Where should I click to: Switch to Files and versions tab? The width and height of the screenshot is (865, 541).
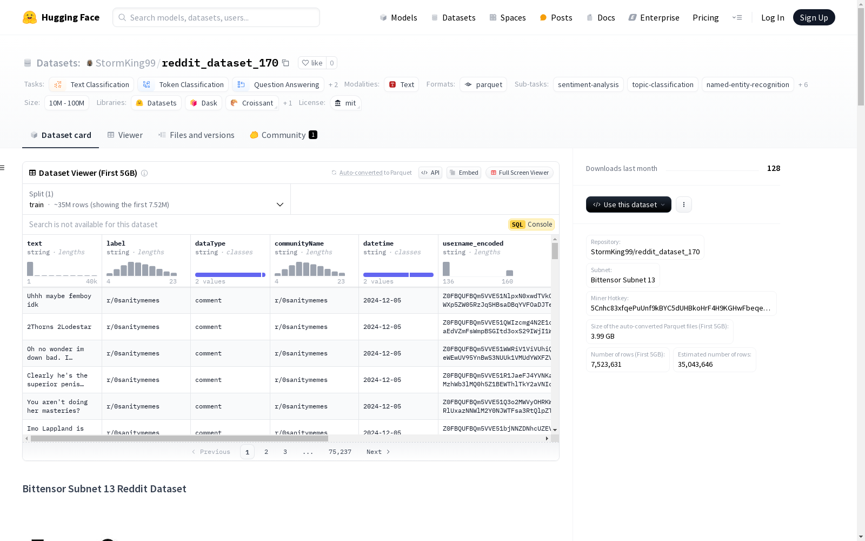[x=196, y=135]
